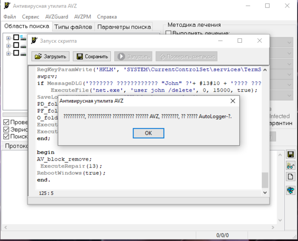Click protocol horizontal scroll right arrow
Screen dimensions: 298x241
[x=273, y=227]
